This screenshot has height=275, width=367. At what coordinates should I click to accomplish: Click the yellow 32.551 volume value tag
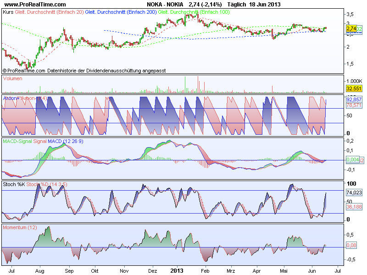(x=354, y=88)
